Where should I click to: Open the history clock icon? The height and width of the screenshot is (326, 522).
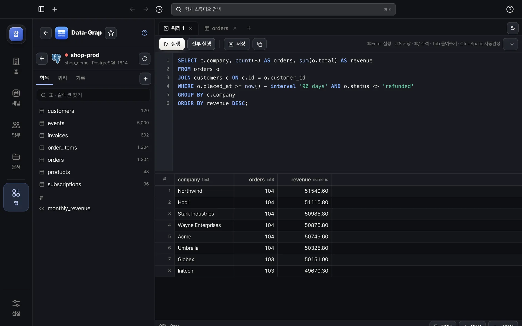(159, 9)
